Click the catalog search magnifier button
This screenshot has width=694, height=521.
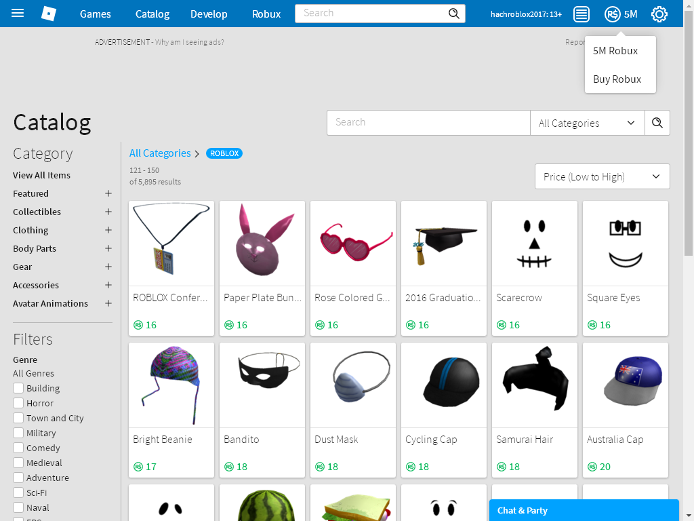point(657,123)
